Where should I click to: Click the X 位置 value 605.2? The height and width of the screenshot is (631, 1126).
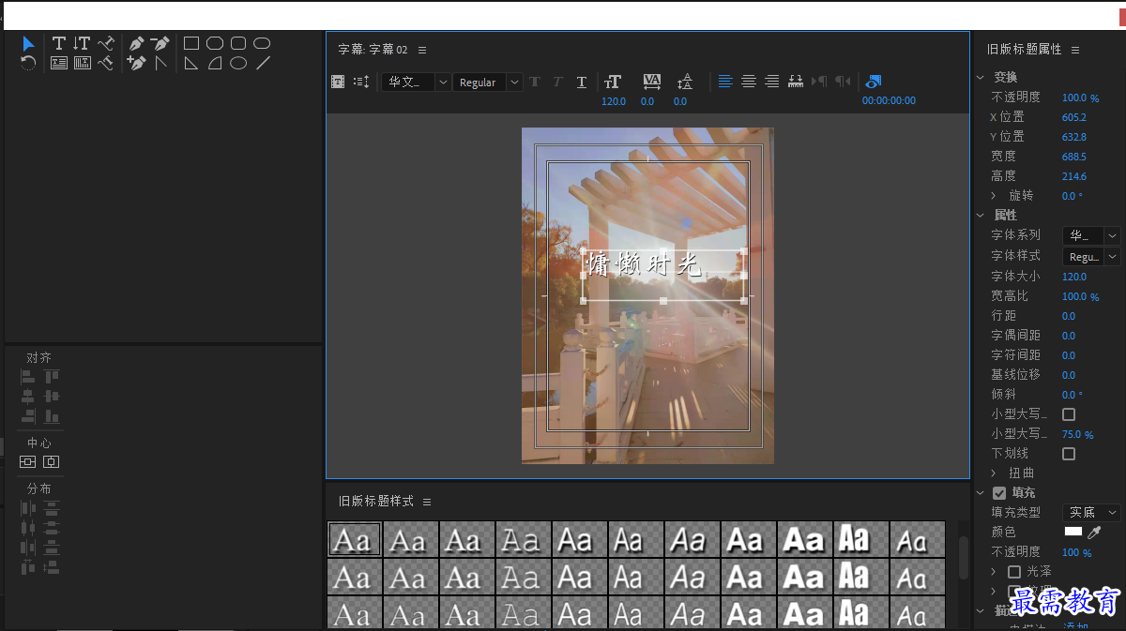click(1074, 117)
